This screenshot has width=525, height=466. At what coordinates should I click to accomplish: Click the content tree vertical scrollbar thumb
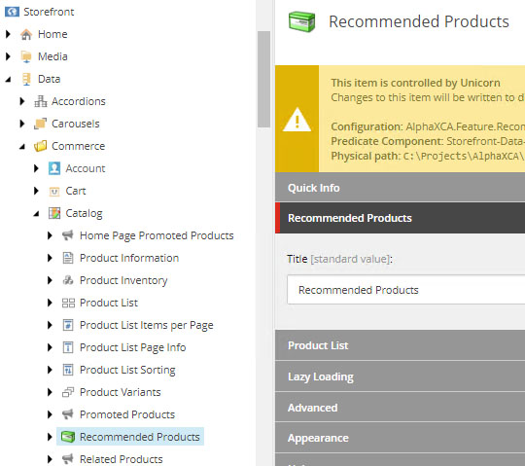pyautogui.click(x=263, y=79)
